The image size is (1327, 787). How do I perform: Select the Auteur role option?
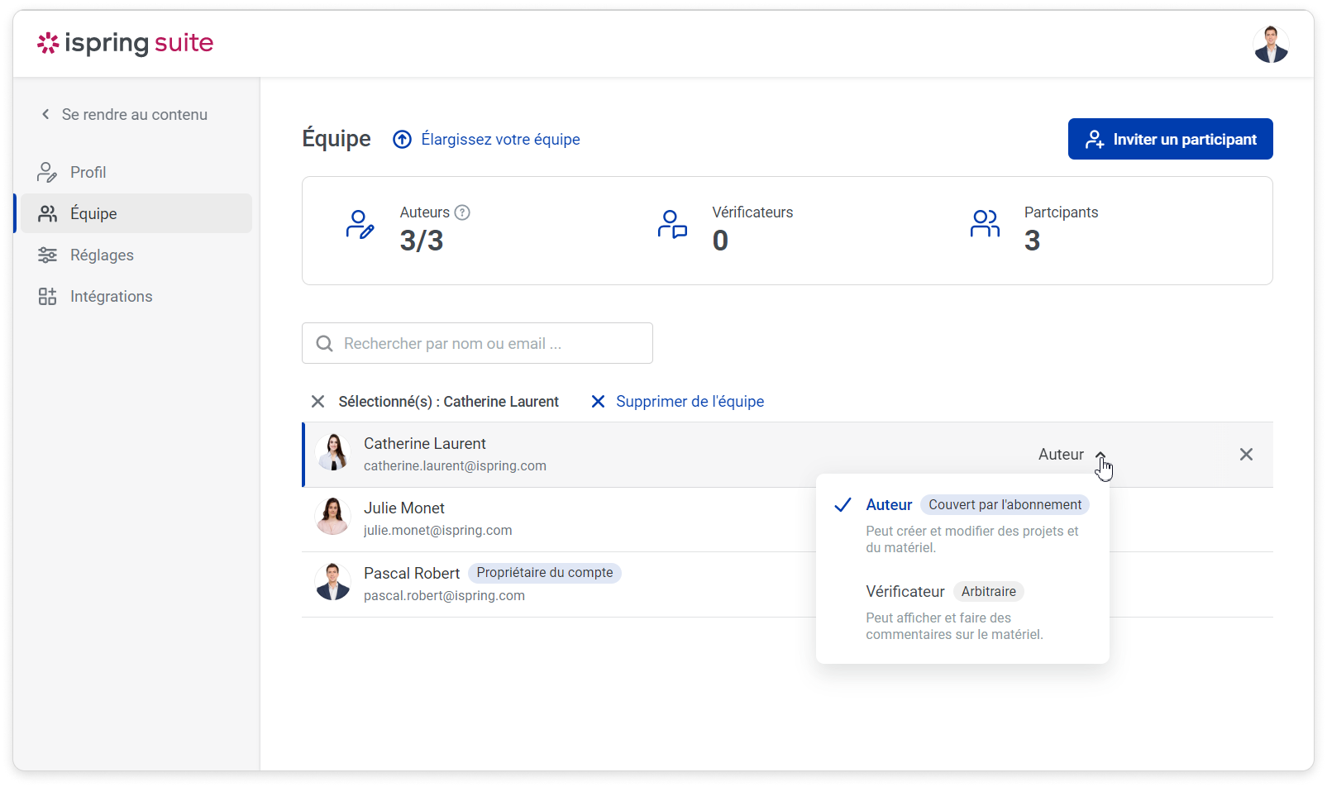[x=889, y=505]
